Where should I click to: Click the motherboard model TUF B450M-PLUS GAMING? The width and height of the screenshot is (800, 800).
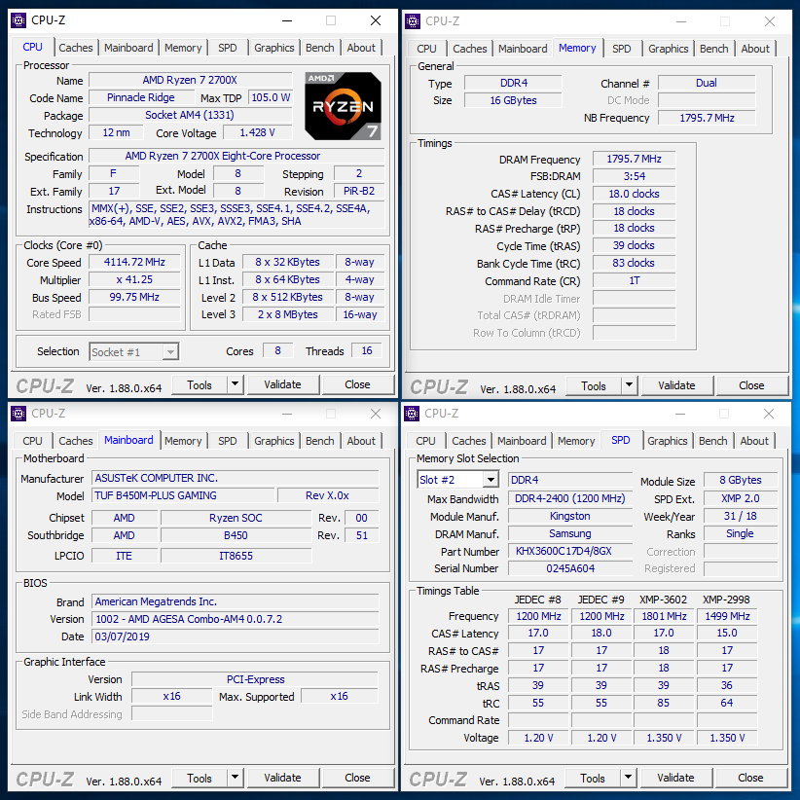coord(184,495)
